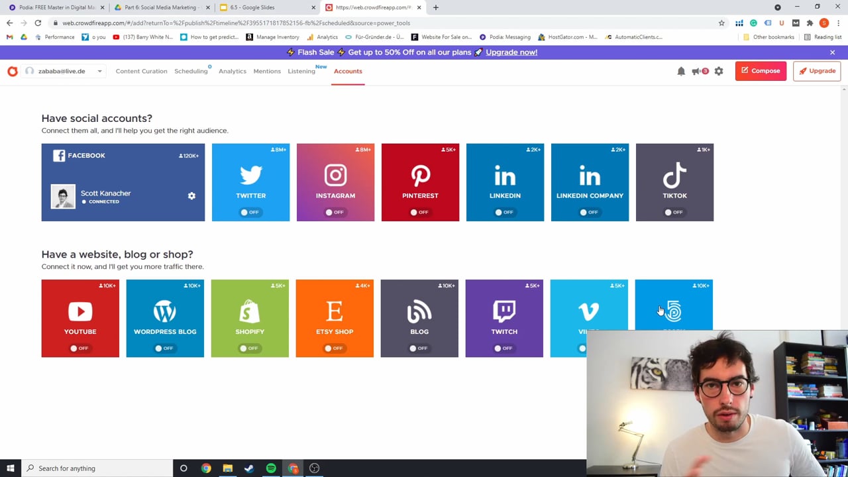Open Crowdfire notifications bell
The image size is (848, 477).
click(x=681, y=71)
